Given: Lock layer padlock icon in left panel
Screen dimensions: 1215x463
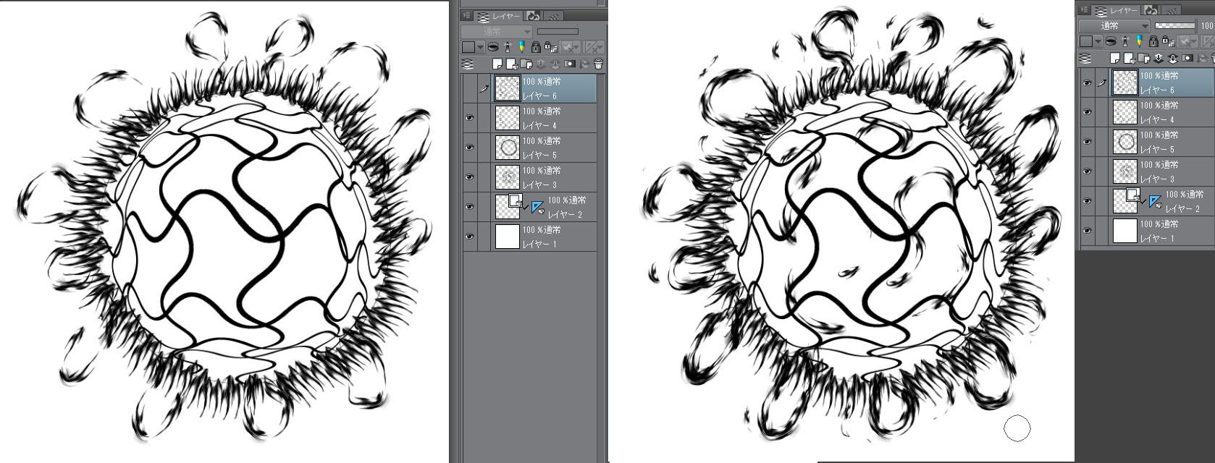Looking at the screenshot, I should point(536,47).
